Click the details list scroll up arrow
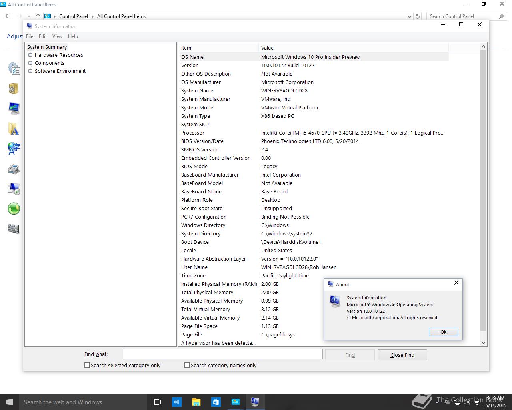The height and width of the screenshot is (410, 512). (483, 46)
